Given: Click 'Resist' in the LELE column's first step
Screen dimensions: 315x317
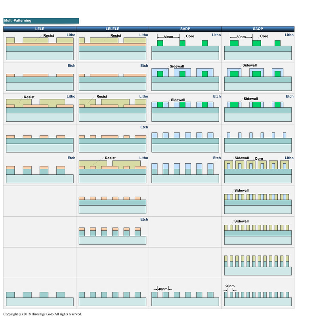Looking at the screenshot, I should [49, 36].
